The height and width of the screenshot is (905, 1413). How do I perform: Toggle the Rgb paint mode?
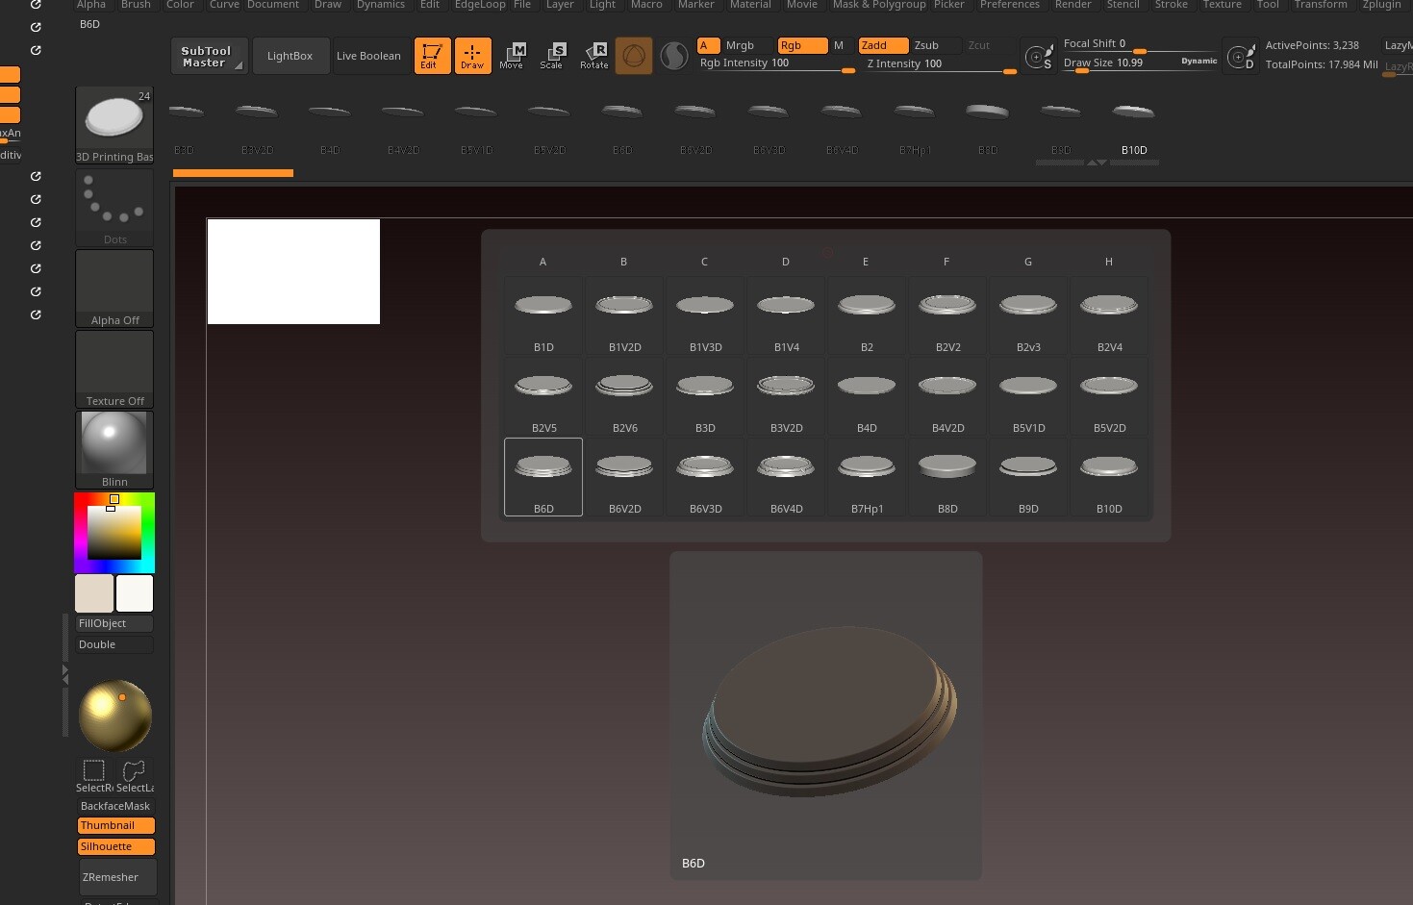[801, 45]
